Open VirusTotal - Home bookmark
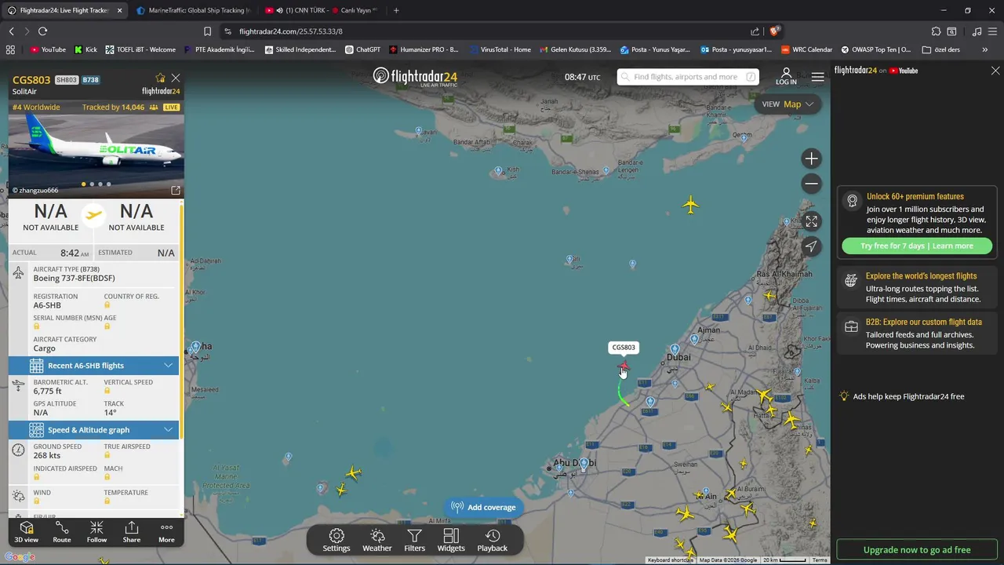The width and height of the screenshot is (1004, 565). (500, 49)
